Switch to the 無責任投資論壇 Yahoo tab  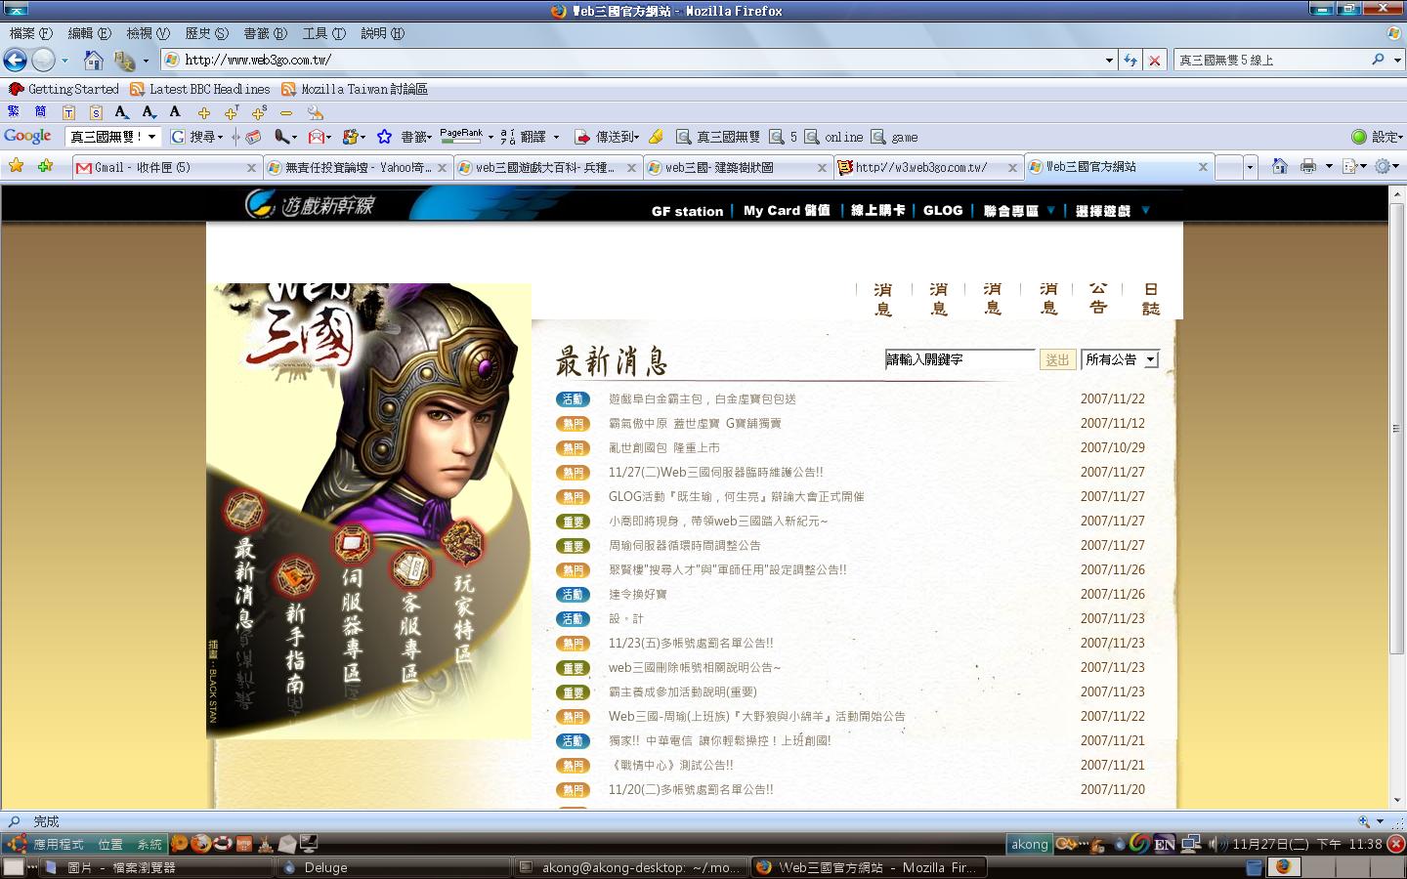(x=357, y=167)
